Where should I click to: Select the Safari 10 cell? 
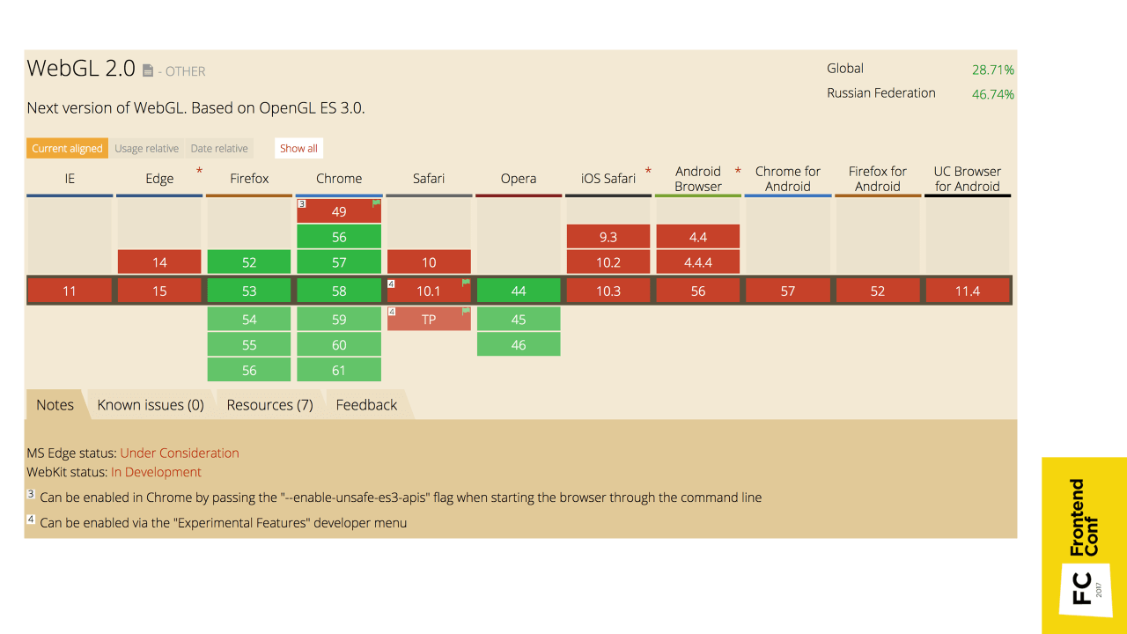[x=429, y=262]
